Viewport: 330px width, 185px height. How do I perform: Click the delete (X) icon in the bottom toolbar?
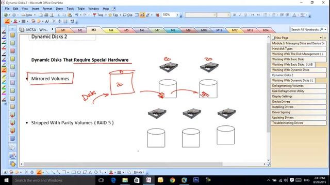(x=26, y=173)
